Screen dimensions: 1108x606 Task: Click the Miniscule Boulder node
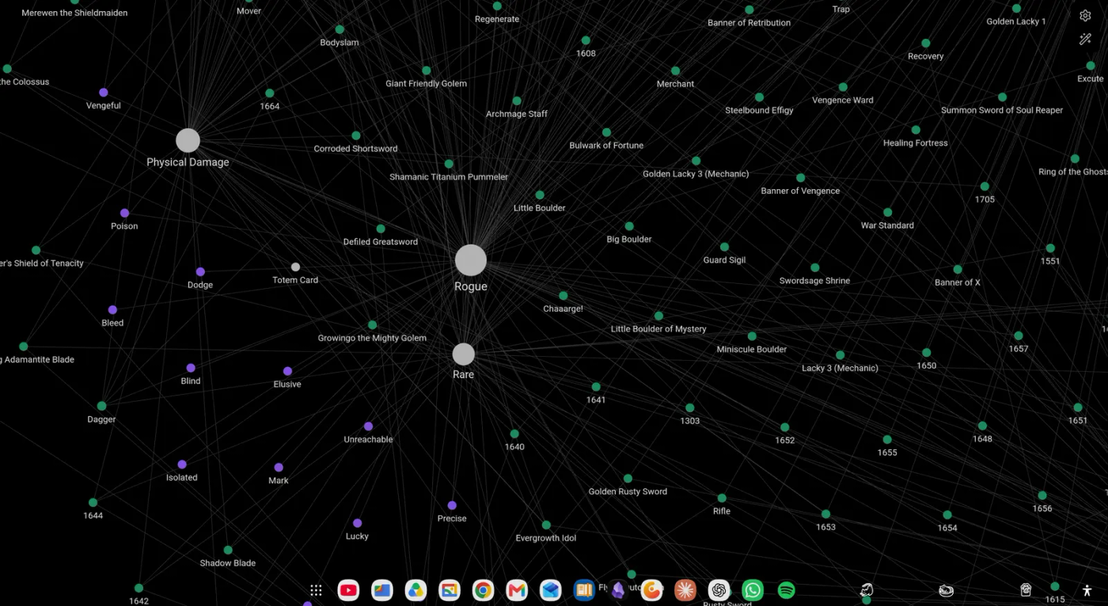tap(752, 336)
